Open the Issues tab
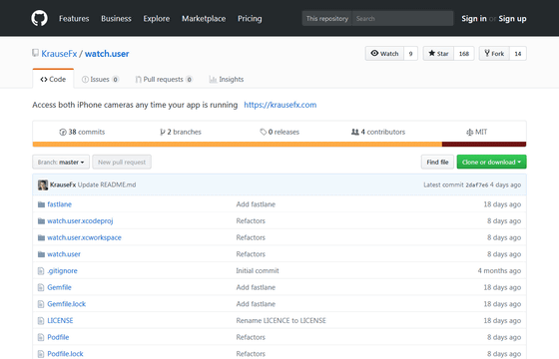Screen dimensions: 559x359 coord(100,79)
